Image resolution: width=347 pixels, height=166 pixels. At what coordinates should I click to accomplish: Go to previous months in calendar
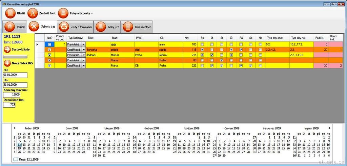pyautogui.click(x=14, y=128)
